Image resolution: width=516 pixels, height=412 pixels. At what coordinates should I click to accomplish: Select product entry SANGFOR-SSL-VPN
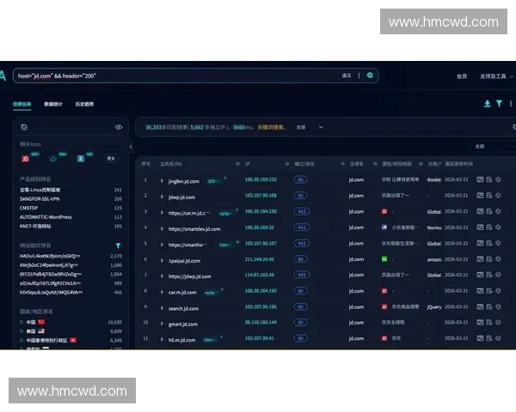(x=40, y=199)
